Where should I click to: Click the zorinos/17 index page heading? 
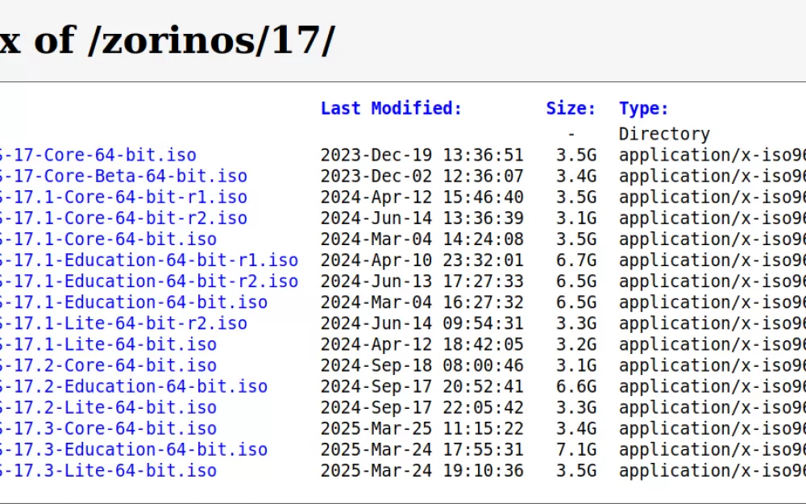point(168,40)
